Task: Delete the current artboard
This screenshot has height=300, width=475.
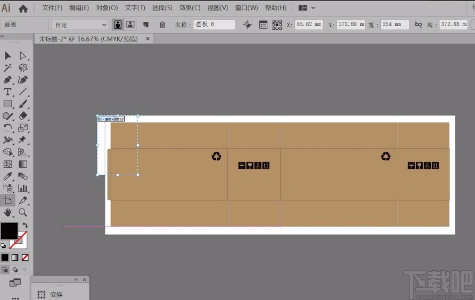Action: [x=162, y=24]
